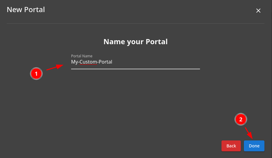272x158 pixels.
Task: Click the red arrow pointing at portal name
Action: click(54, 67)
